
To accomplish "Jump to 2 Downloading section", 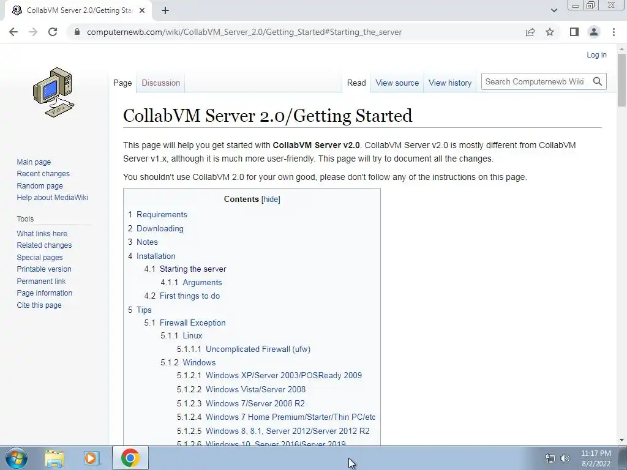I will tap(156, 229).
